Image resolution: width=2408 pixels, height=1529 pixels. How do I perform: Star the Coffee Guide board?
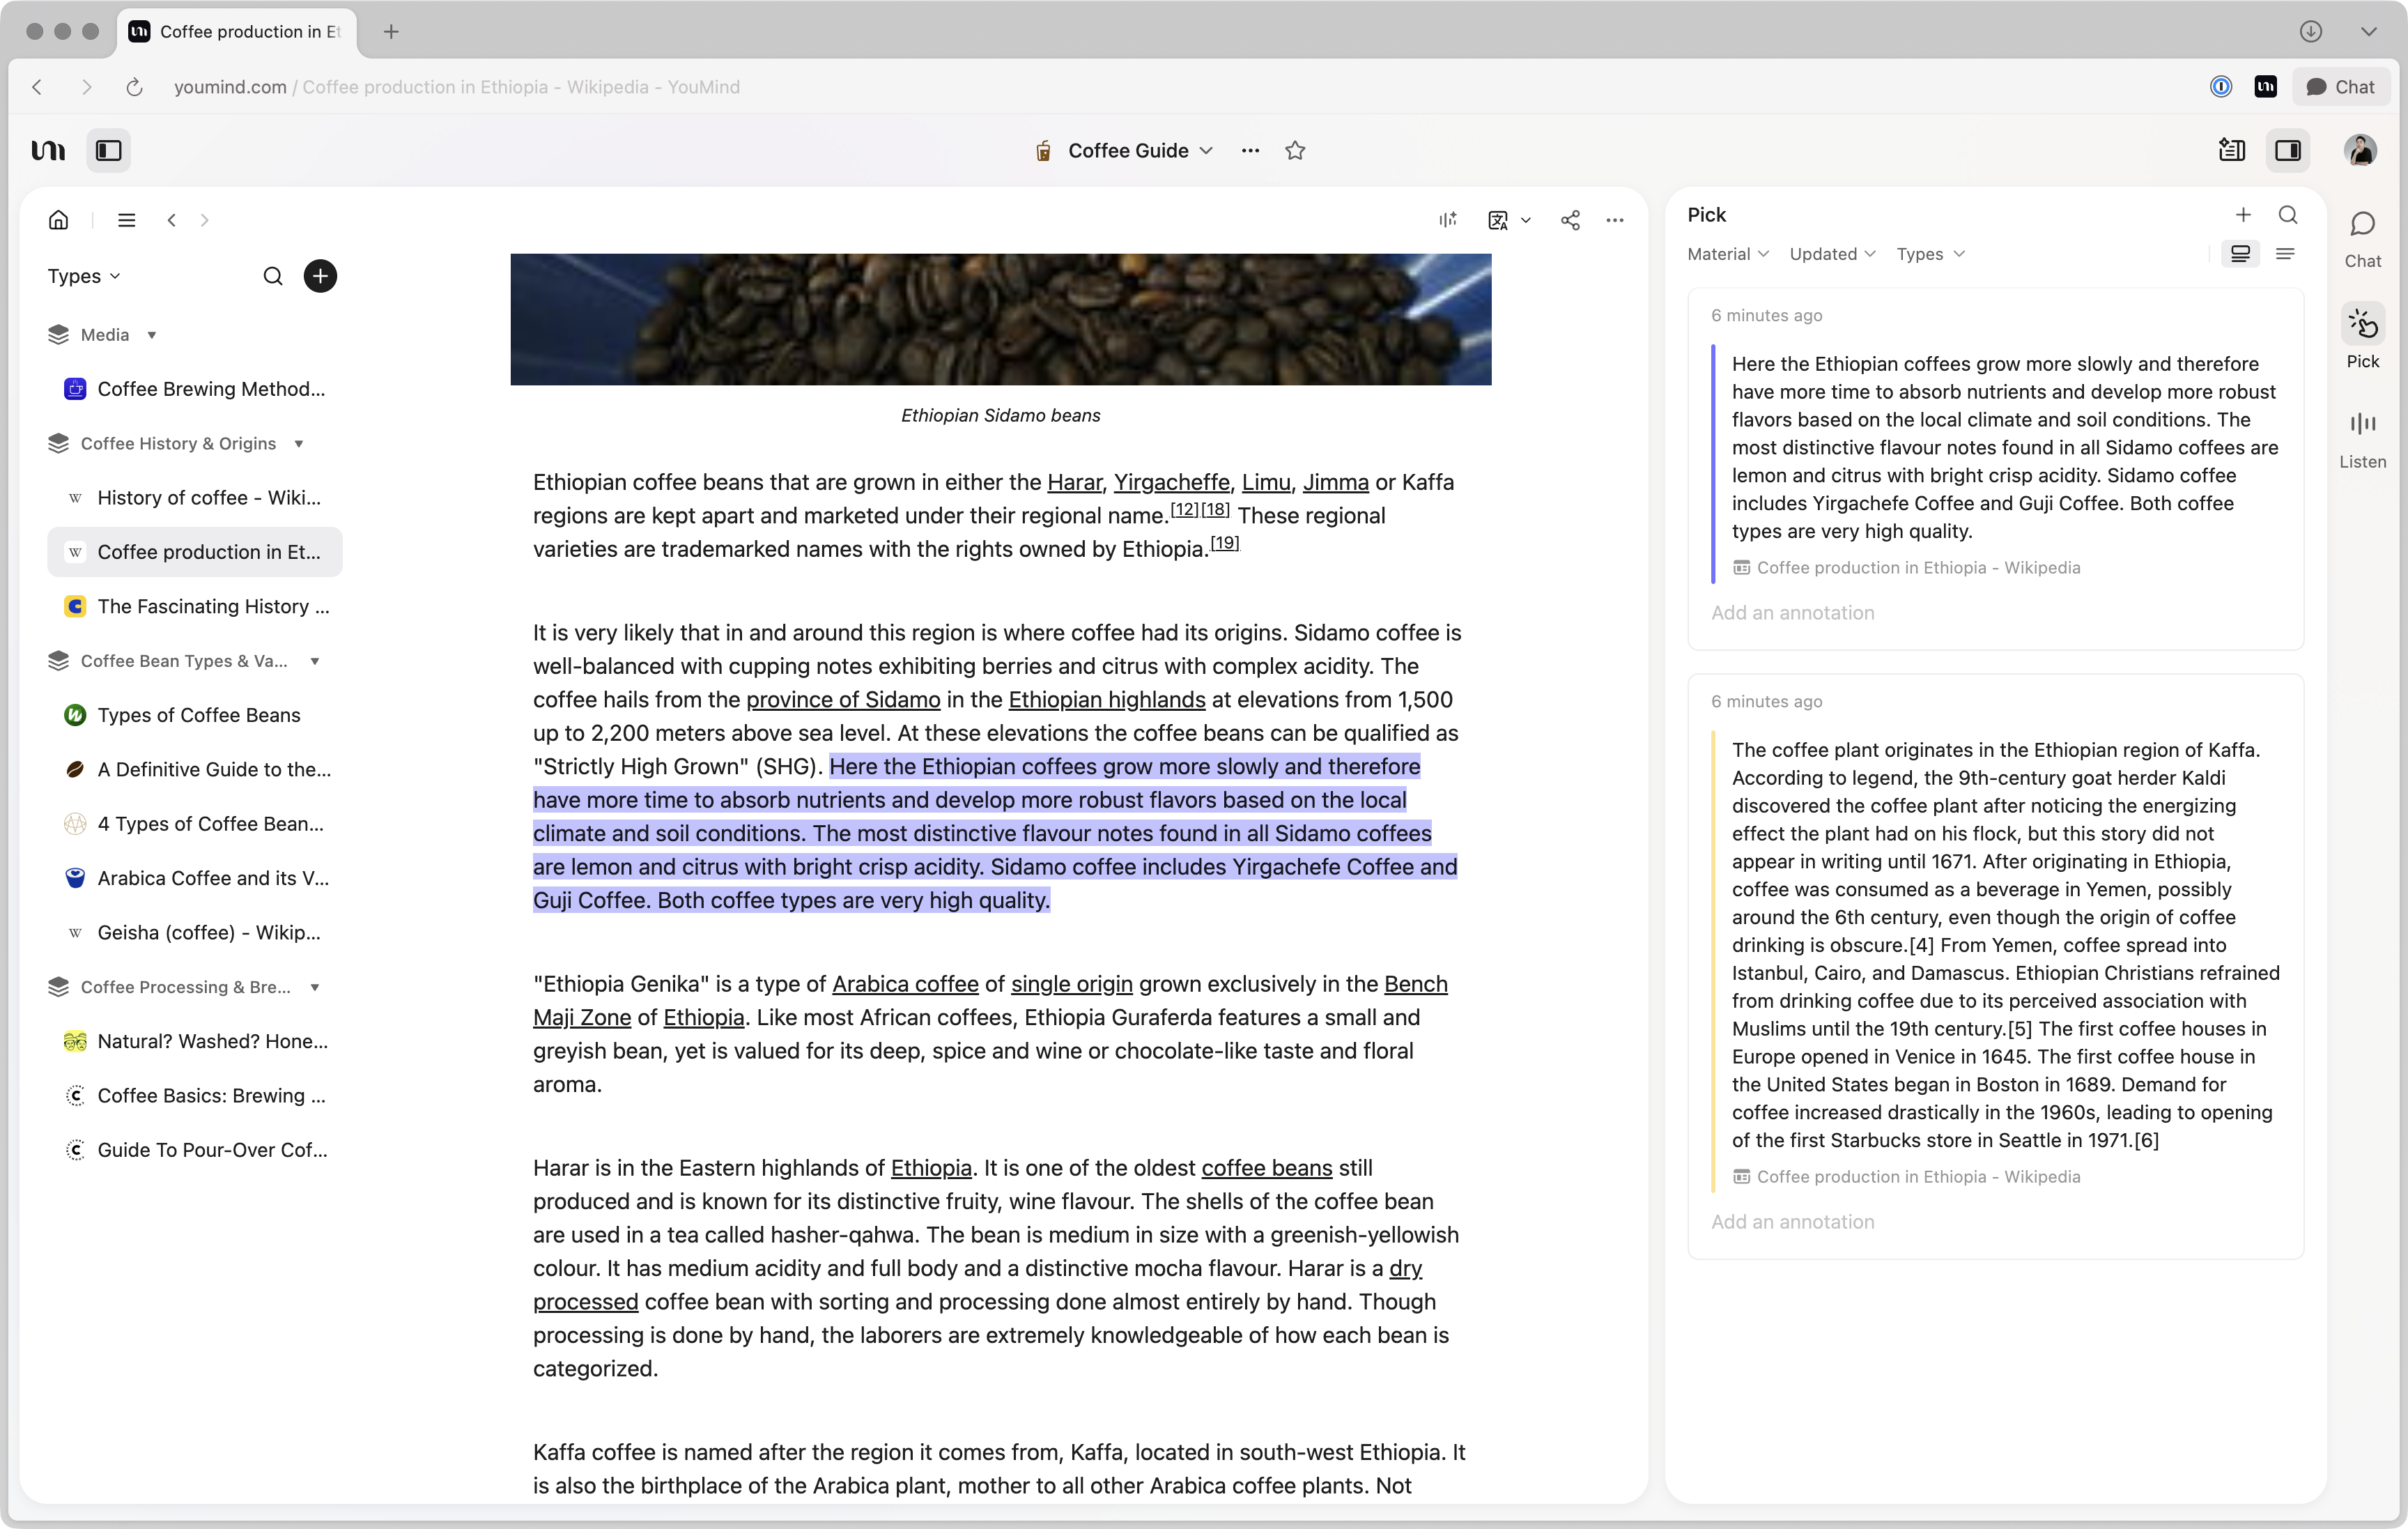(1295, 151)
